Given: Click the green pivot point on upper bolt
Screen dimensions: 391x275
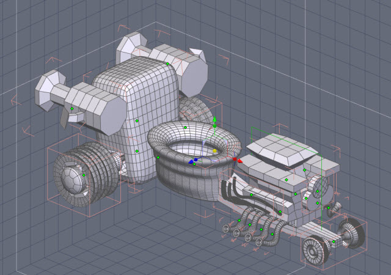Looking at the screenshot, I should point(167,64).
